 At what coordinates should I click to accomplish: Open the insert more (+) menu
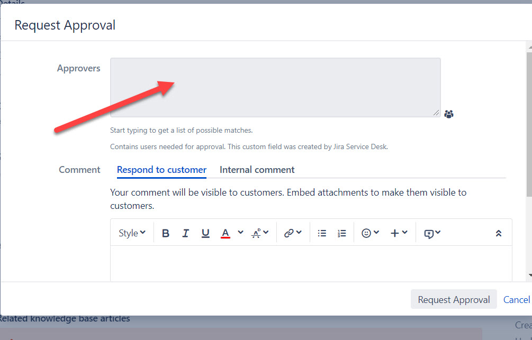[x=399, y=233]
